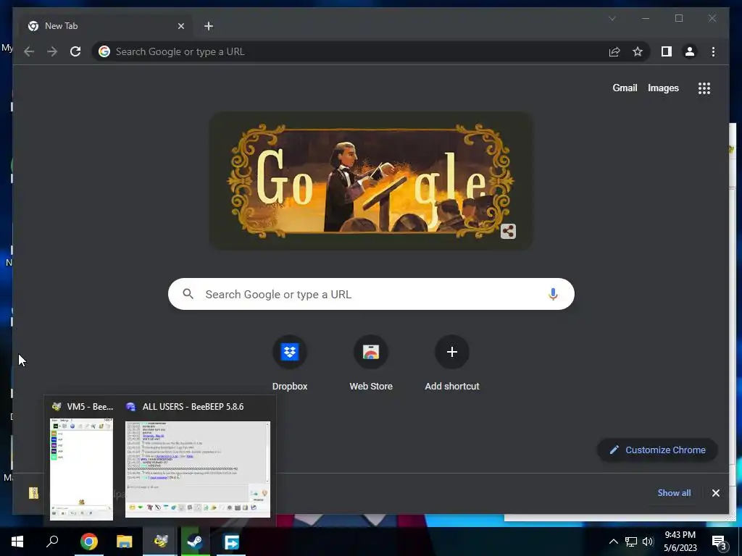This screenshot has width=742, height=556.
Task: Open Steam from the taskbar
Action: tap(195, 542)
